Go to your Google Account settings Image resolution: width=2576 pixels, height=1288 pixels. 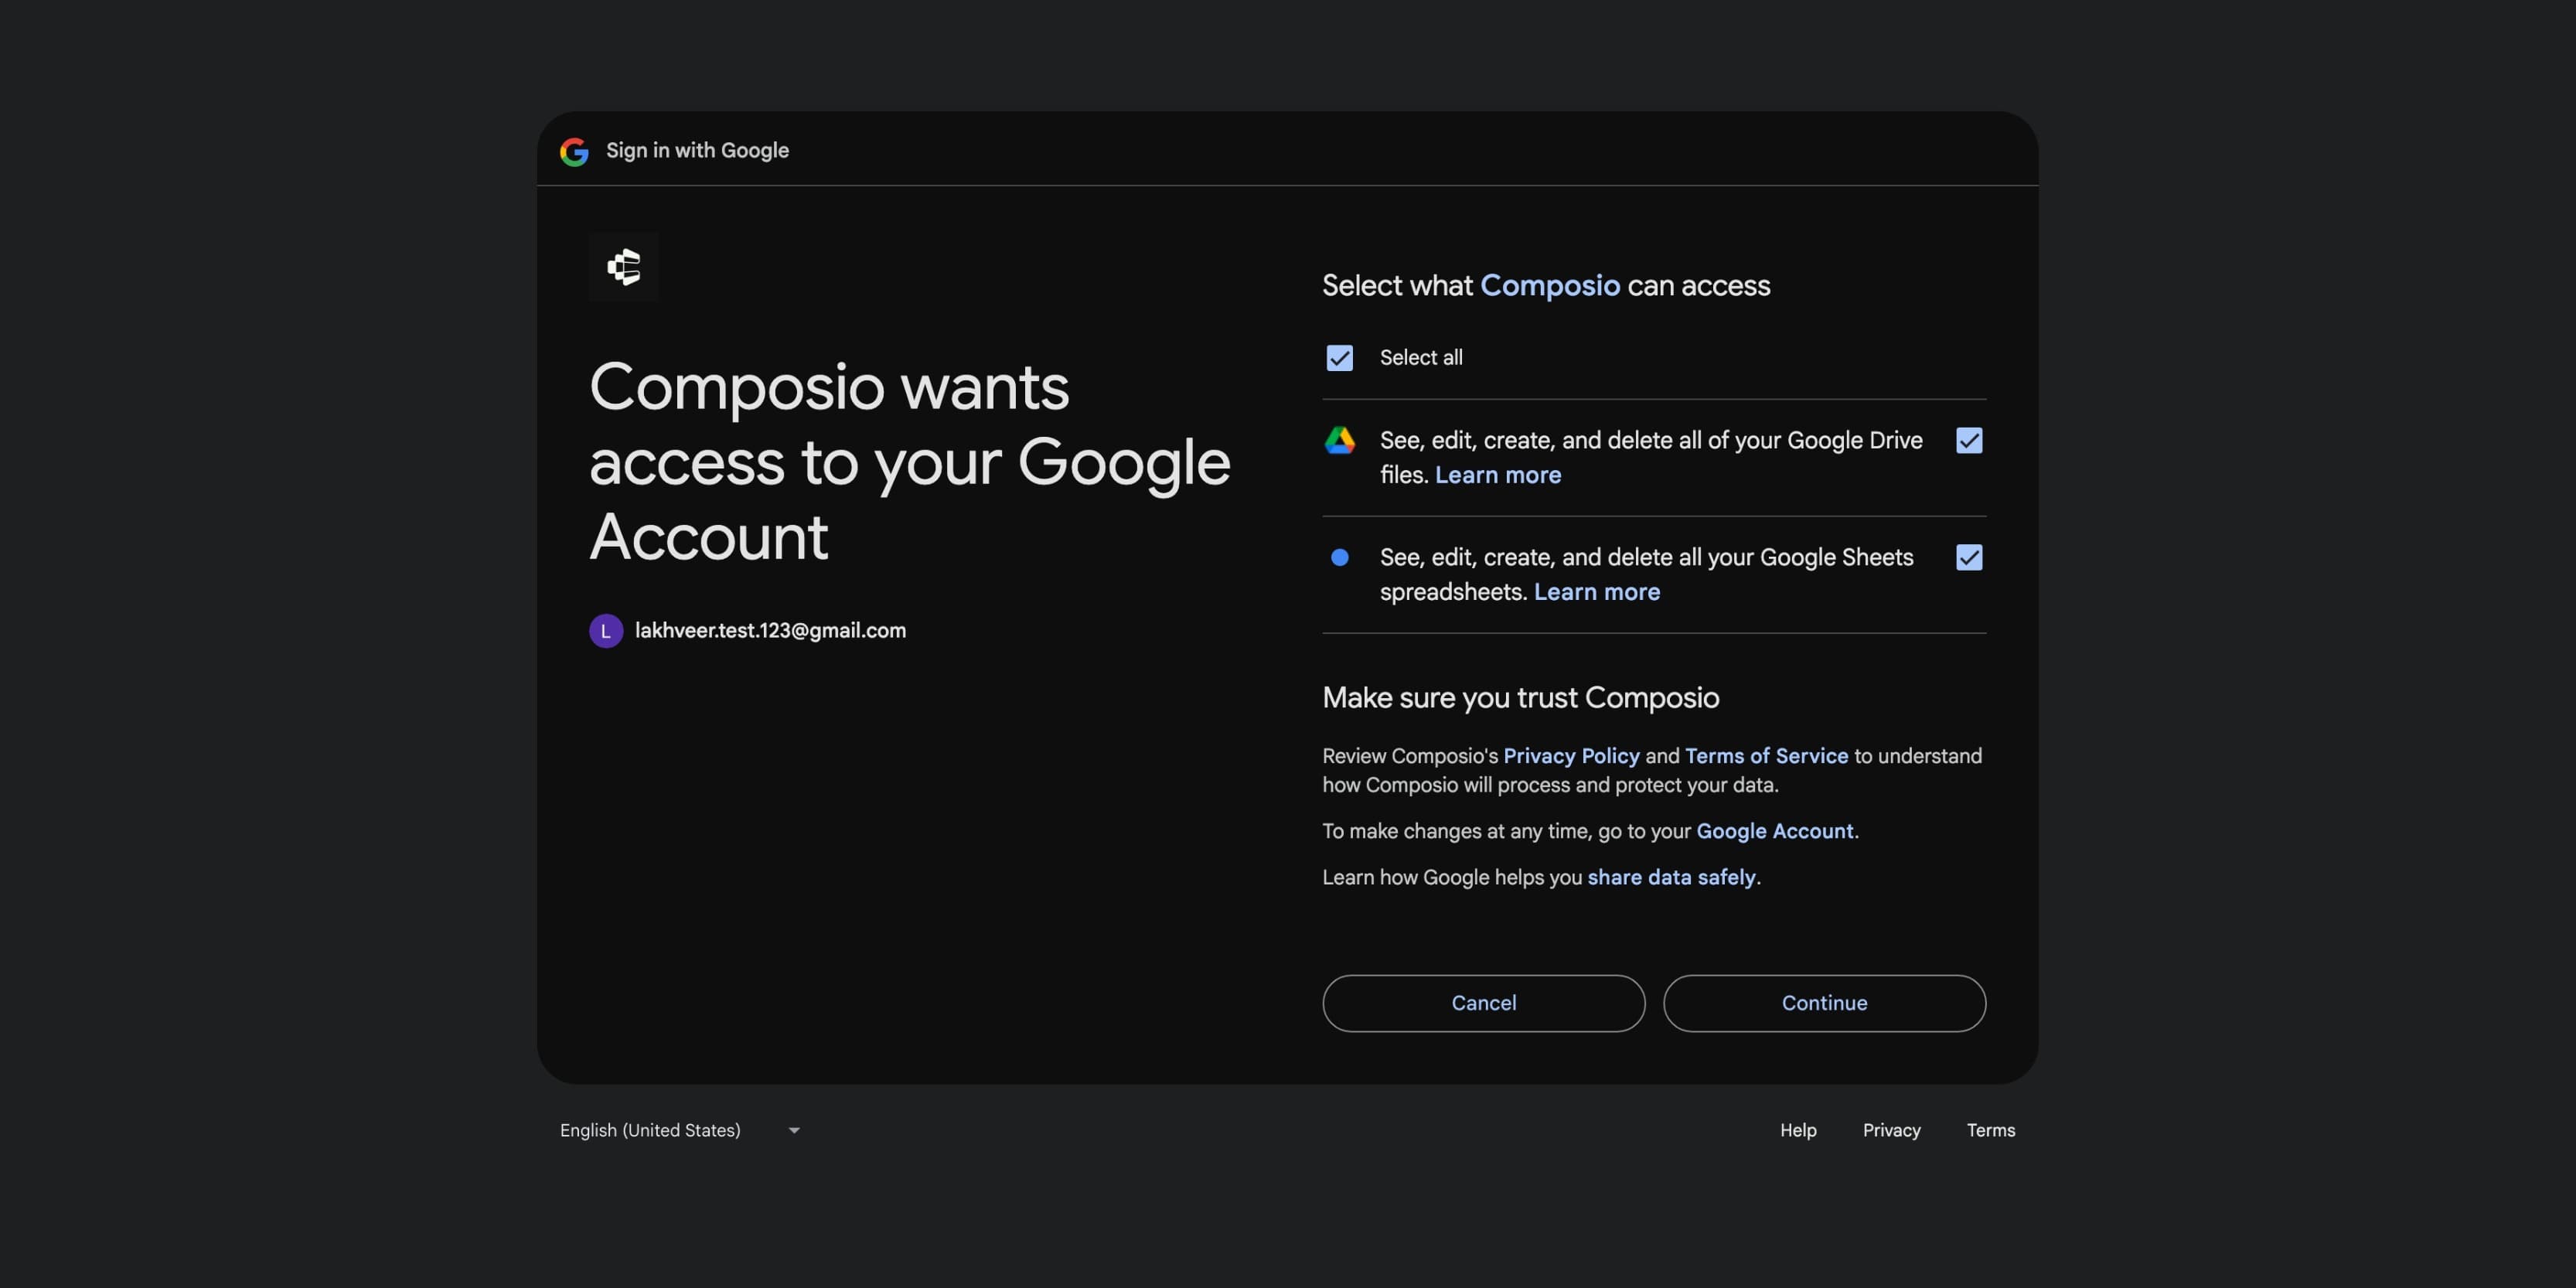(1774, 831)
